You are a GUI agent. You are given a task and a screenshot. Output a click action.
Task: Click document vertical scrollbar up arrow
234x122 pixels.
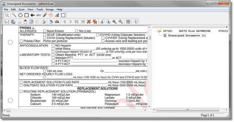(149, 27)
